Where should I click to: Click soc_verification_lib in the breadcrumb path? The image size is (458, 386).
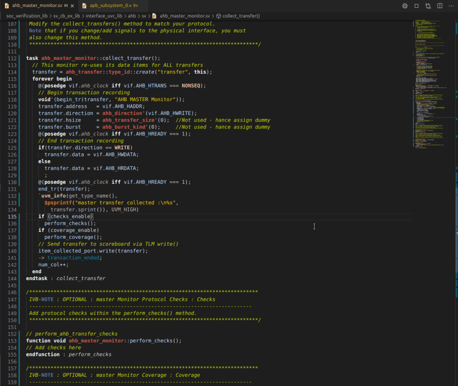click(x=27, y=15)
